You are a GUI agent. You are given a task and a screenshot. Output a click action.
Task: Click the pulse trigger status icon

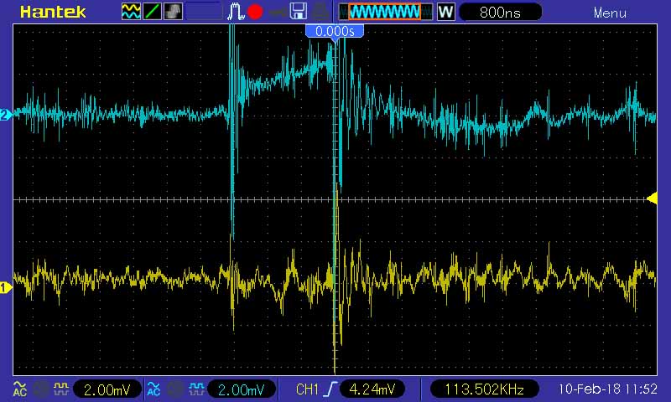point(236,12)
